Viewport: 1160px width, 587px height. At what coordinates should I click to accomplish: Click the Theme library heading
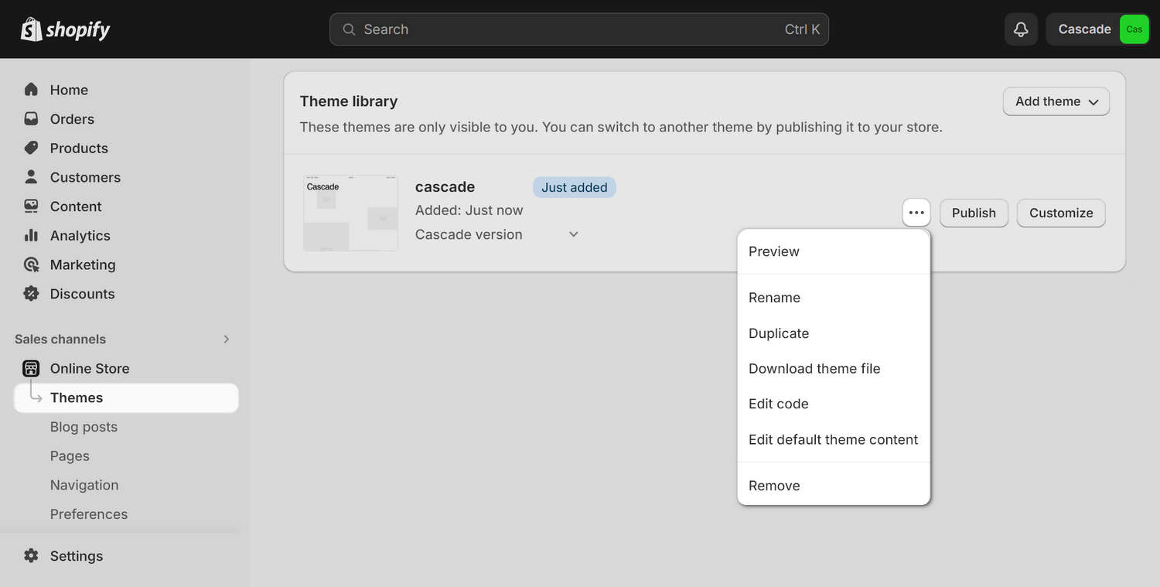pos(349,101)
